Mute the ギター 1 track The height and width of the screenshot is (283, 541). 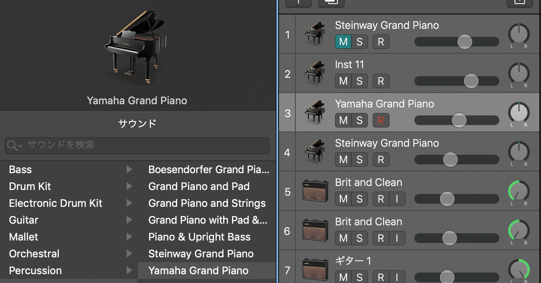coord(343,277)
